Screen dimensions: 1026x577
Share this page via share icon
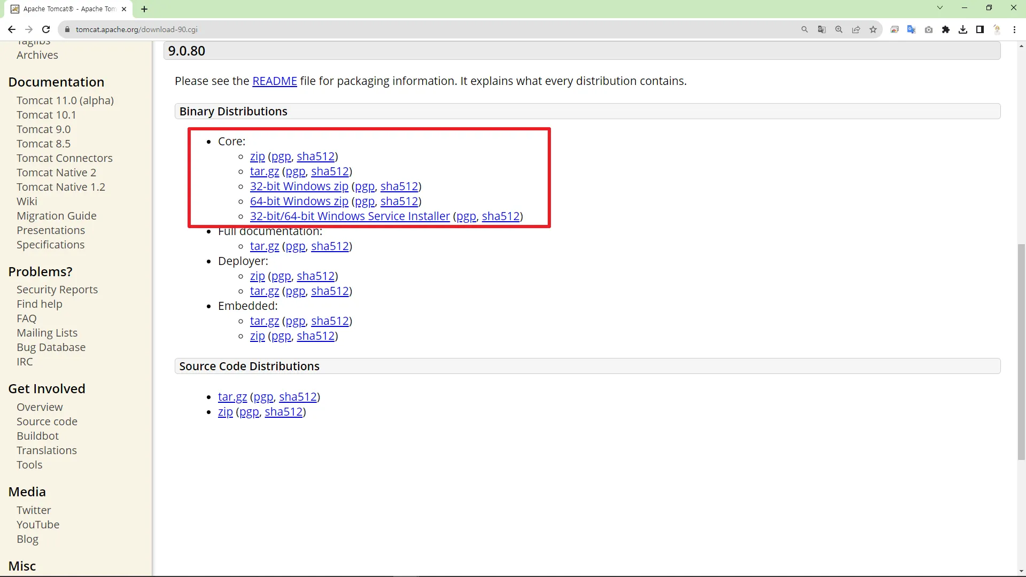(x=856, y=29)
